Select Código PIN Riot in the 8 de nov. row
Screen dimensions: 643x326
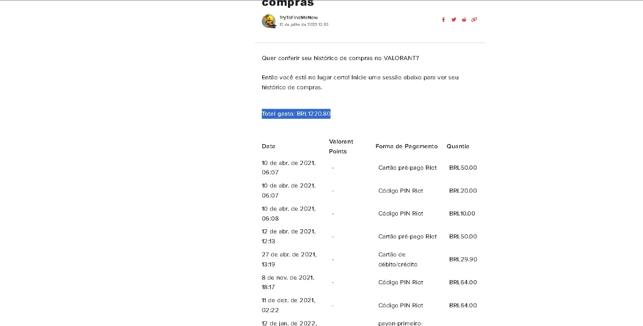[x=401, y=282]
